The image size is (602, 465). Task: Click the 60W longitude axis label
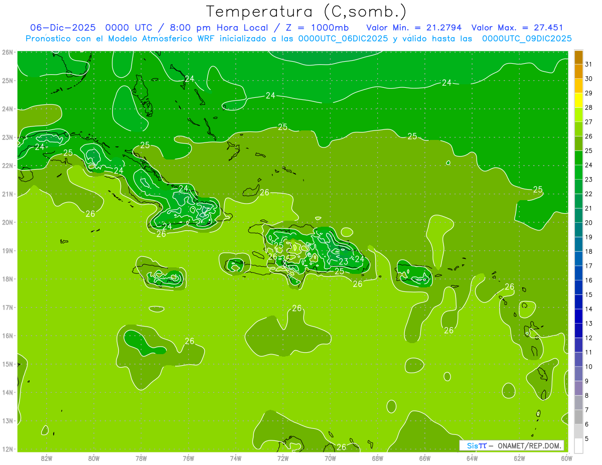tap(566, 458)
